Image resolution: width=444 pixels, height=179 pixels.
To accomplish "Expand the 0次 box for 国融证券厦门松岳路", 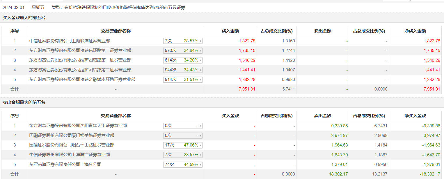I will (x=183, y=135).
